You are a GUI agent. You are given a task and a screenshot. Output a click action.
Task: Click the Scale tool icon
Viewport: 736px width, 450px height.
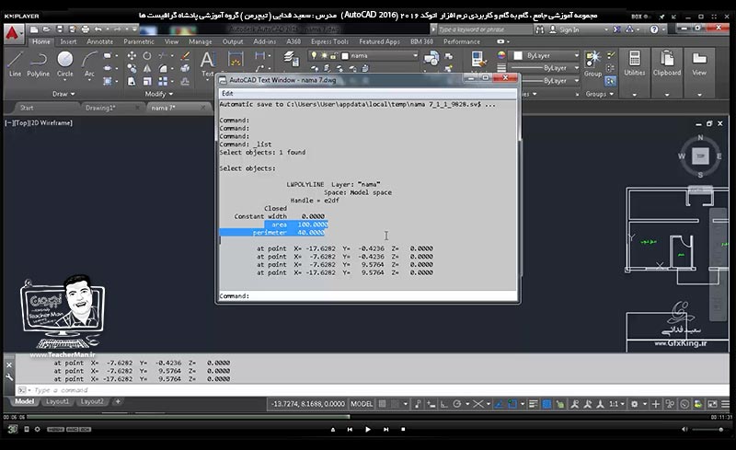(x=147, y=81)
